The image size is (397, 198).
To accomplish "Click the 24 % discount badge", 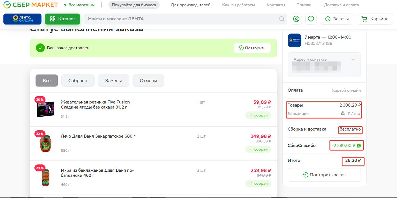I will point(40,168).
